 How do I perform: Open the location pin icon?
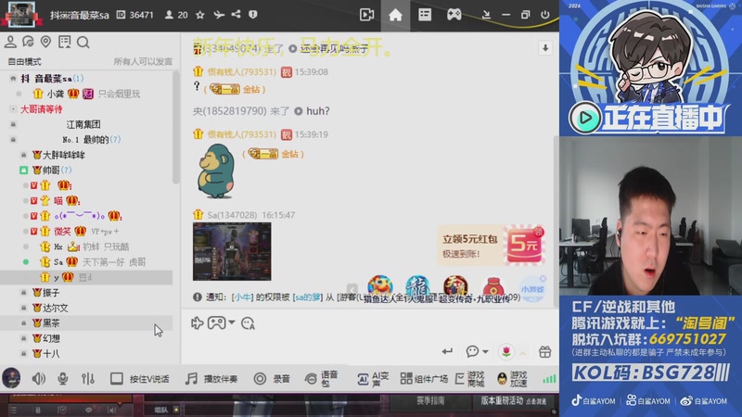tap(45, 42)
